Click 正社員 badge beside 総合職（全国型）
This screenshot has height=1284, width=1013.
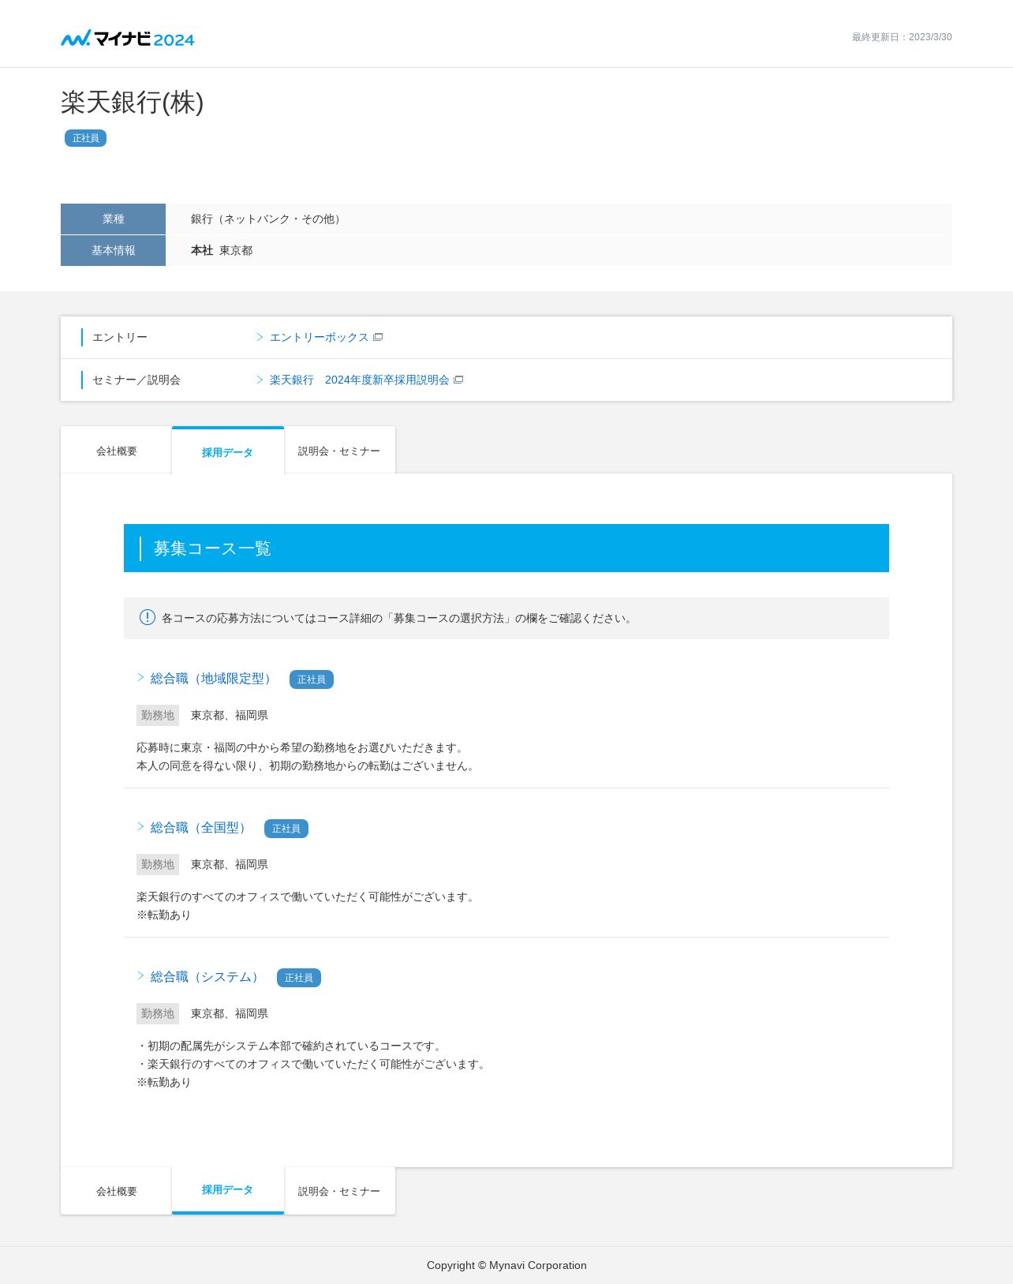point(286,829)
